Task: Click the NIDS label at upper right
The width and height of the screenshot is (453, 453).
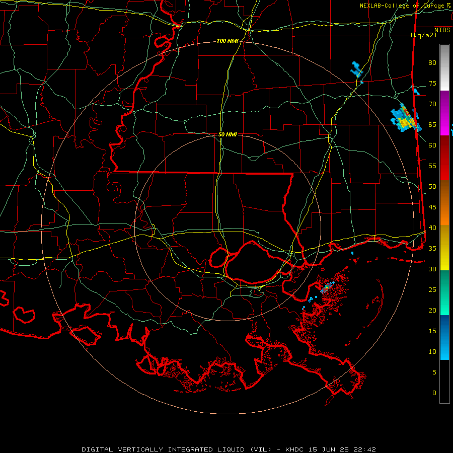Action: tap(442, 30)
